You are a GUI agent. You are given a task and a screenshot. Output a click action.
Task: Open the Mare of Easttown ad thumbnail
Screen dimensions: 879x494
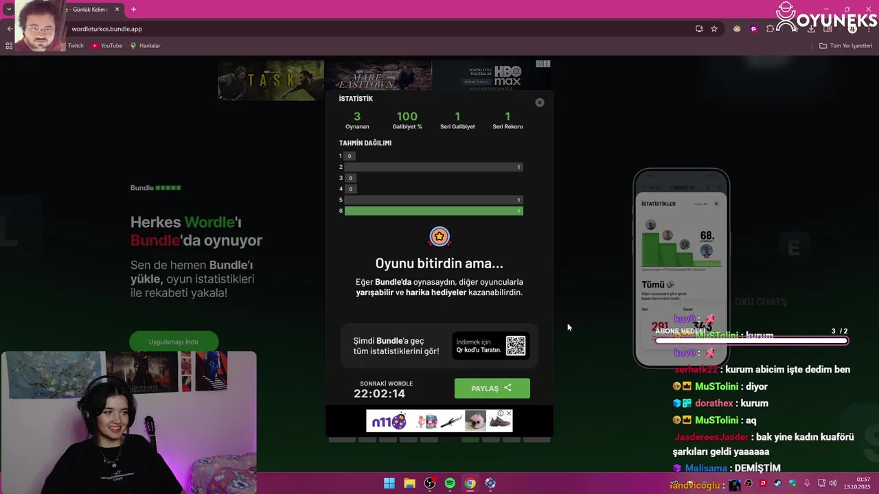pos(378,75)
